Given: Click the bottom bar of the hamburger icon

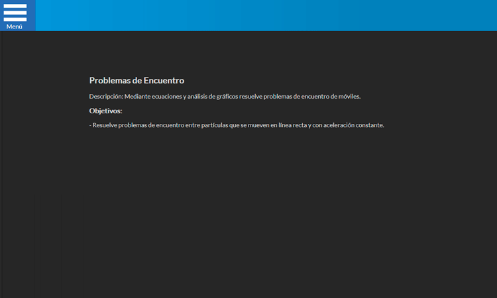Looking at the screenshot, I should 15,19.
